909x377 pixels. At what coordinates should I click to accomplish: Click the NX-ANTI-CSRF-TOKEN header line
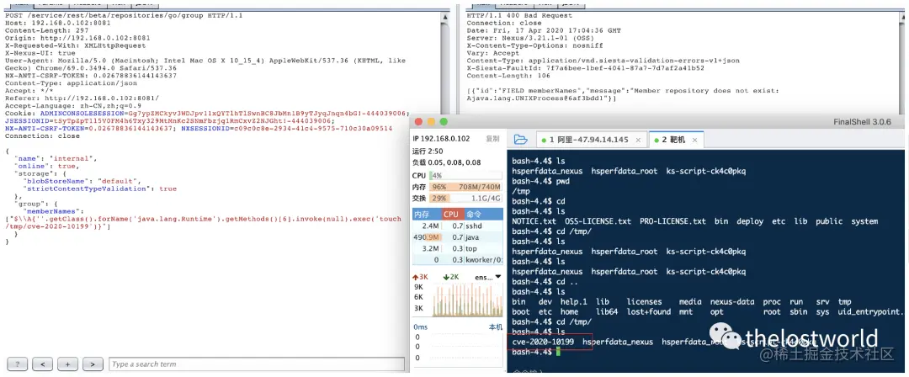pos(91,76)
